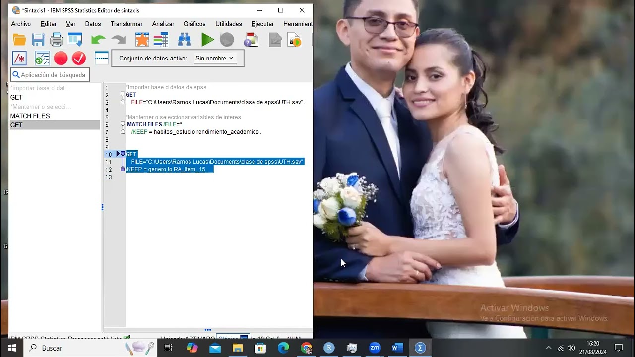Click the gray stop circle icon

[x=227, y=40]
